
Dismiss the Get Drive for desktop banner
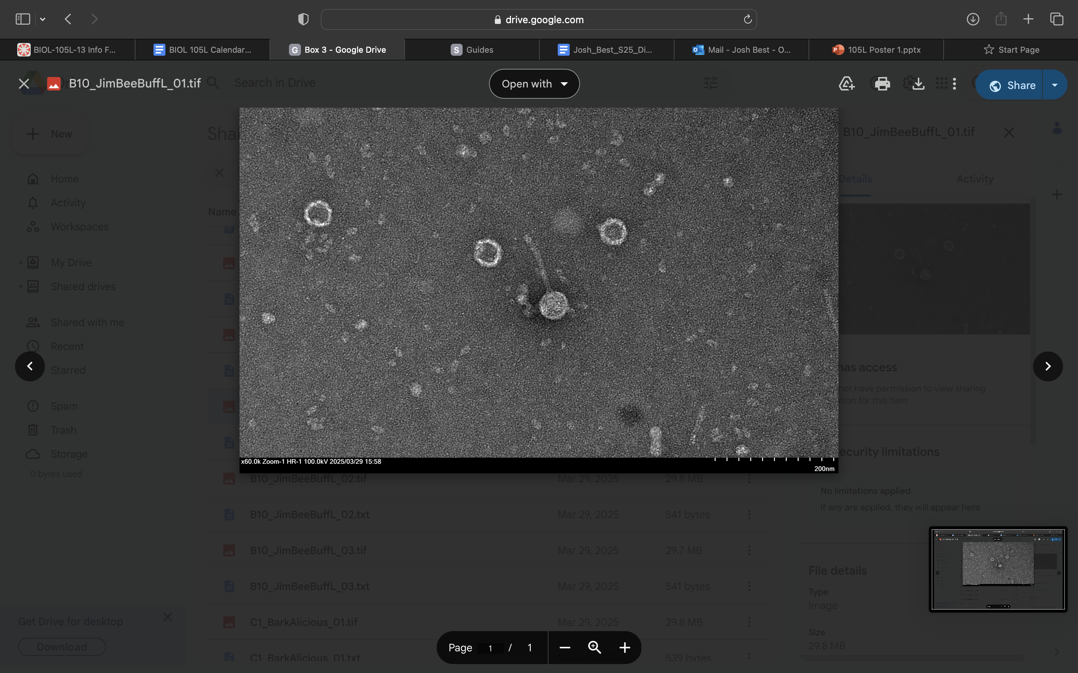click(x=167, y=617)
